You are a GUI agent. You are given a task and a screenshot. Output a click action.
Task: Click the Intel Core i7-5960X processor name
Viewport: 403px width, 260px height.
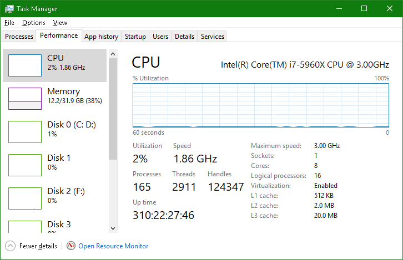(305, 65)
